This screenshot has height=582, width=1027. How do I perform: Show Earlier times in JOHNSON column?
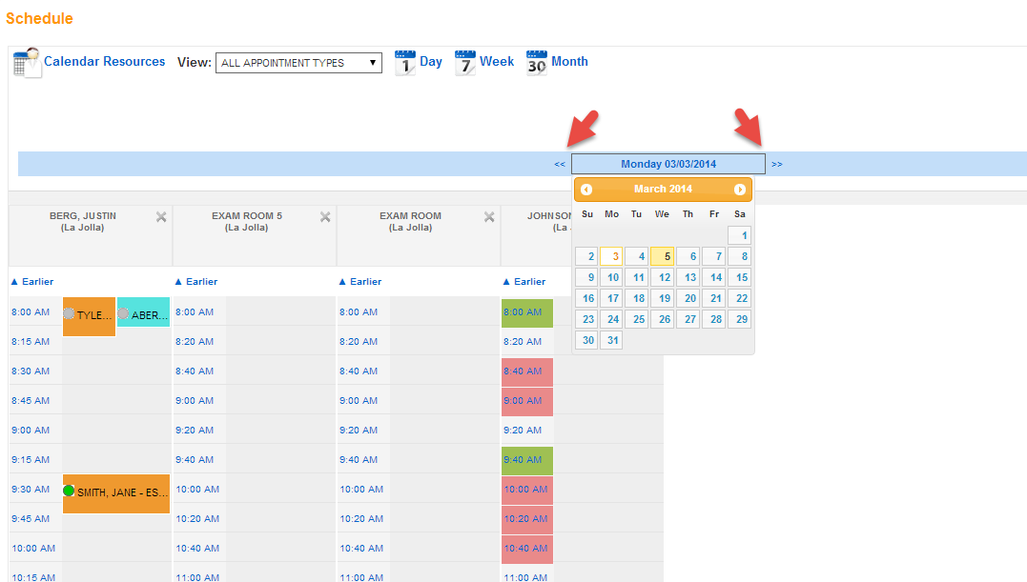pyautogui.click(x=524, y=282)
